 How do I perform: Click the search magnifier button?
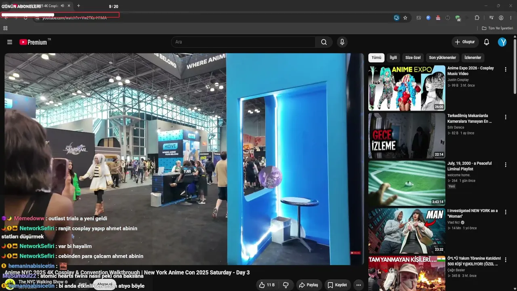click(x=324, y=42)
